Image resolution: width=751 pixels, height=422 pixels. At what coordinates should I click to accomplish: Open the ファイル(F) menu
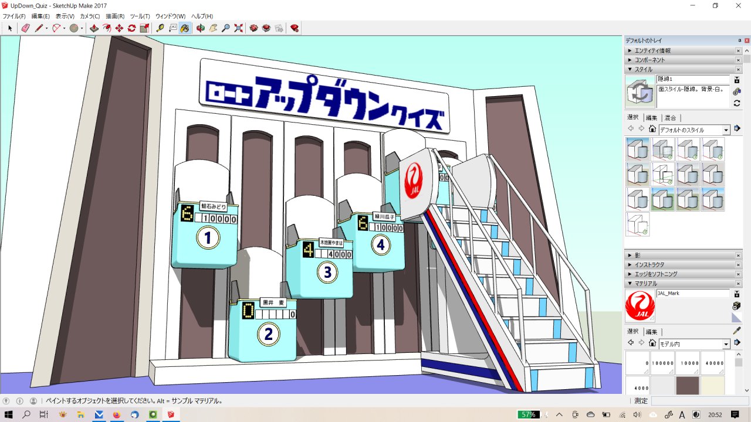pos(14,16)
